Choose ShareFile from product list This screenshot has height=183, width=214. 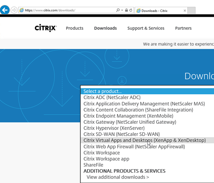click(147, 165)
